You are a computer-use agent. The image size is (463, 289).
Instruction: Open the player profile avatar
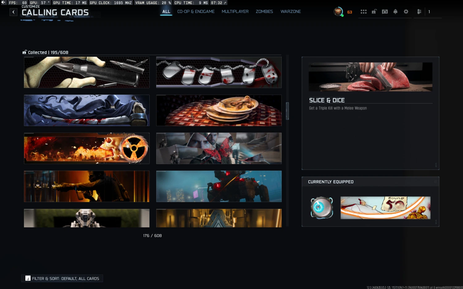[x=338, y=12]
